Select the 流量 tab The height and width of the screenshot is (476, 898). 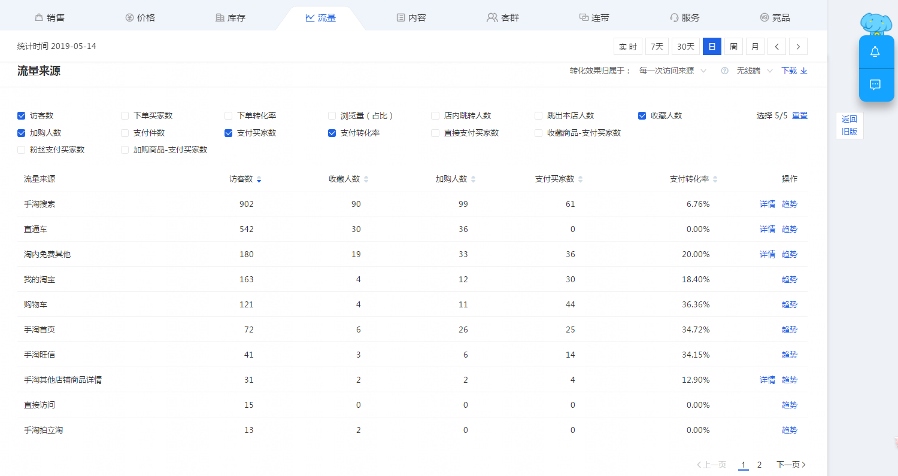[320, 17]
